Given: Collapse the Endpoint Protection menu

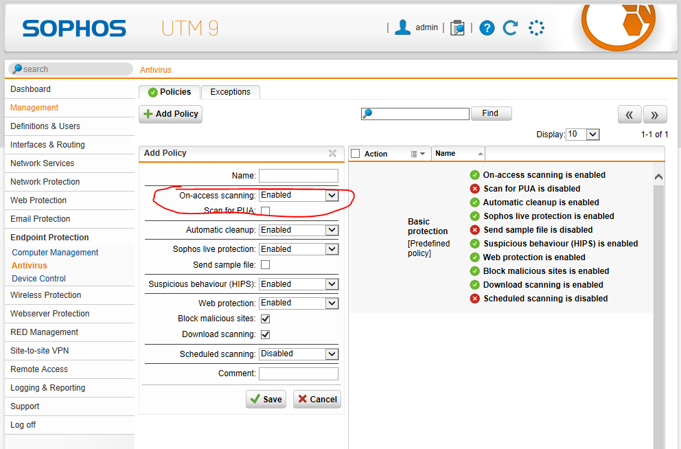Looking at the screenshot, I should 69,238.
